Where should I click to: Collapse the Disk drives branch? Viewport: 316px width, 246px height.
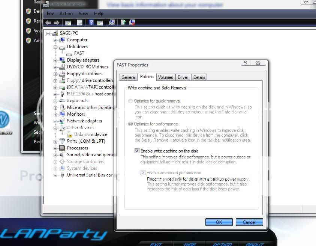pyautogui.click(x=55, y=47)
